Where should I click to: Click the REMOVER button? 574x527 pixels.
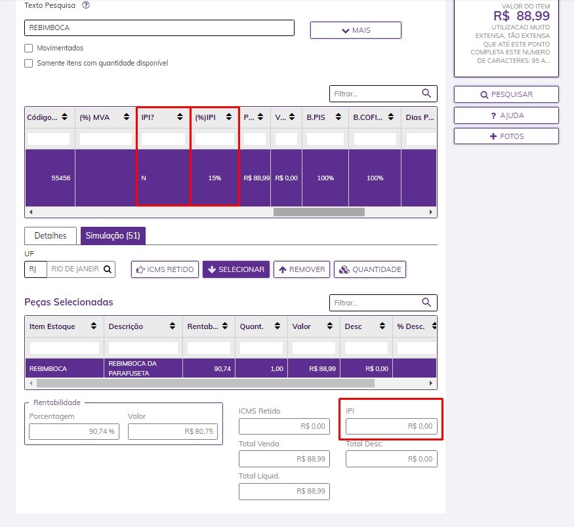[302, 269]
